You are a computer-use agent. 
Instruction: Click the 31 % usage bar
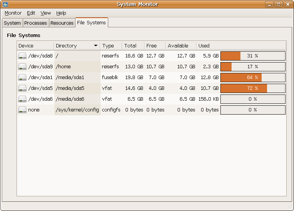[x=253, y=56]
